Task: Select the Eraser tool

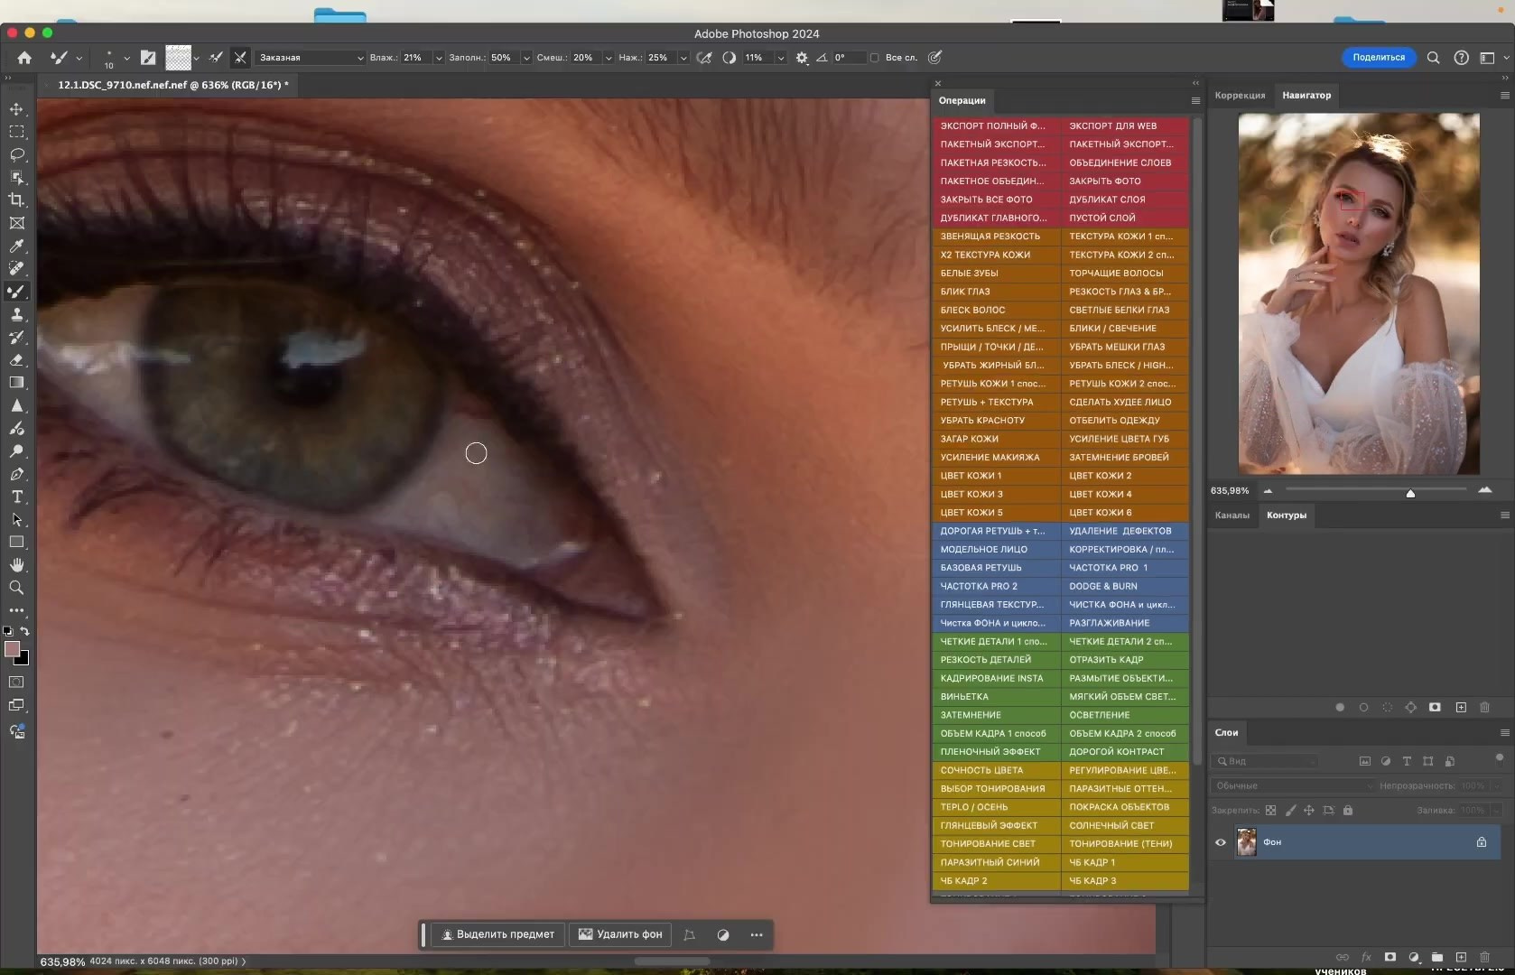Action: pos(16,360)
